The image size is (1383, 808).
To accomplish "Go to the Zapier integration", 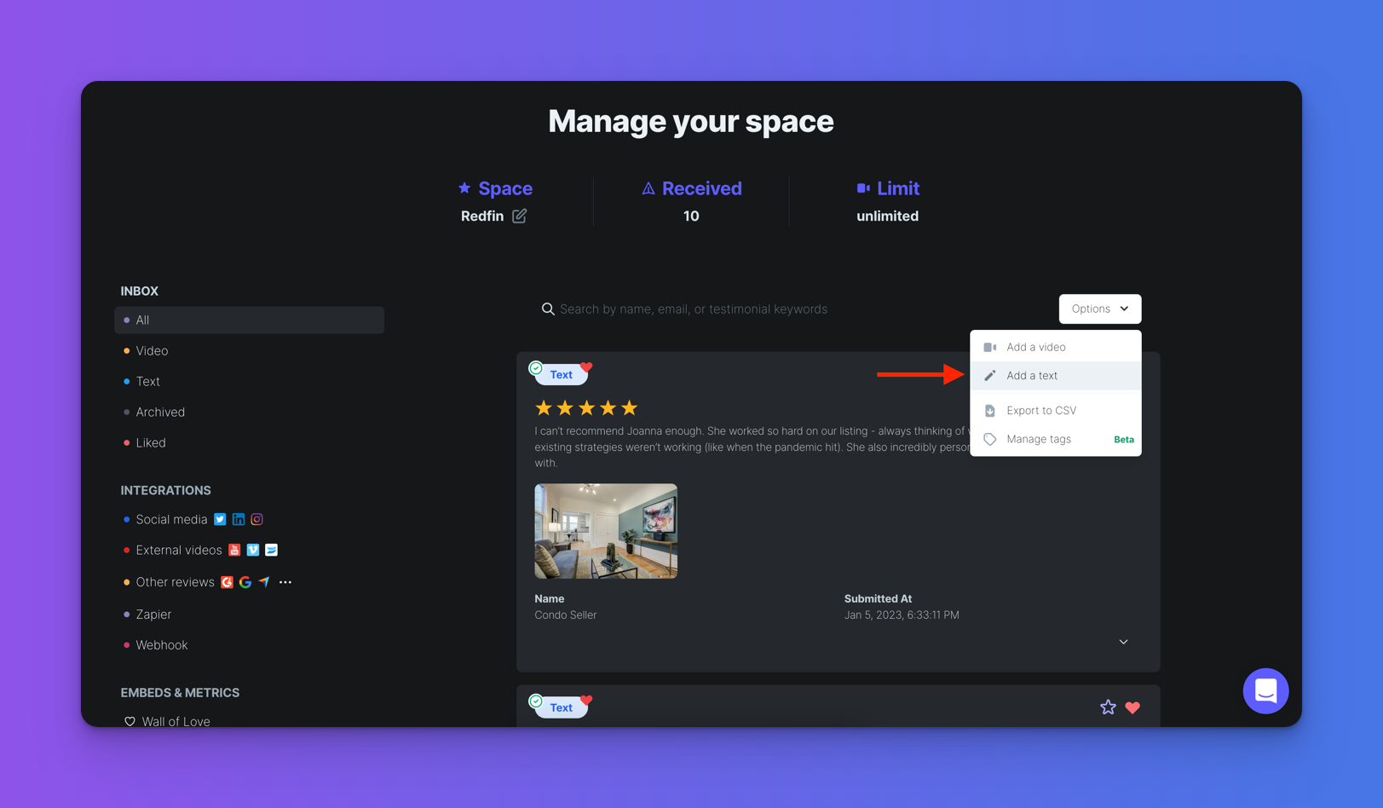I will click(153, 615).
